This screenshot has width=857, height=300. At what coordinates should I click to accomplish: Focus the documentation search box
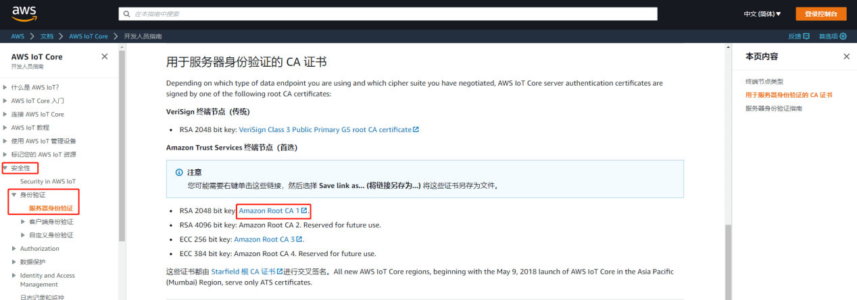coord(388,13)
